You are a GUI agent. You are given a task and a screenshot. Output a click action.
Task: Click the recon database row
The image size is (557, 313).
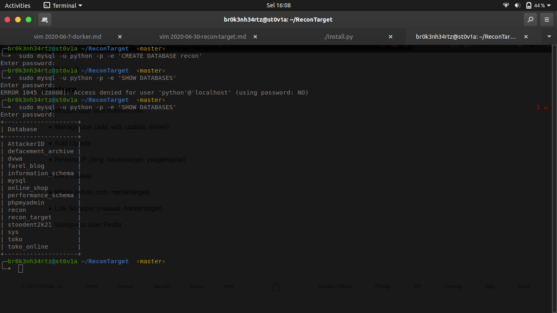tap(40, 210)
